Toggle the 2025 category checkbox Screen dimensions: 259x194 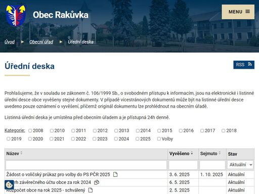tap(138, 139)
